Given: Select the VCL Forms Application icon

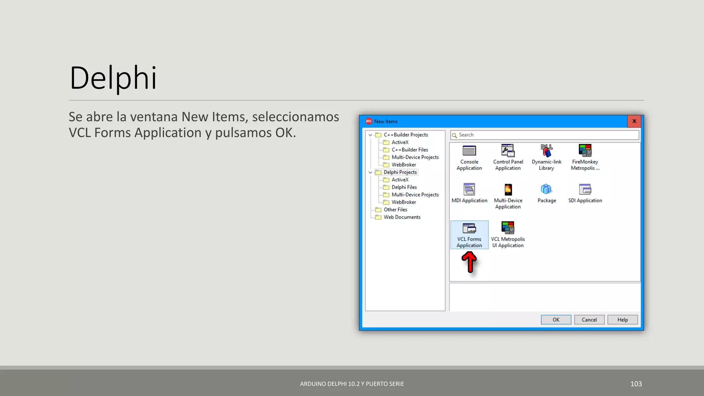Looking at the screenshot, I should [x=469, y=235].
